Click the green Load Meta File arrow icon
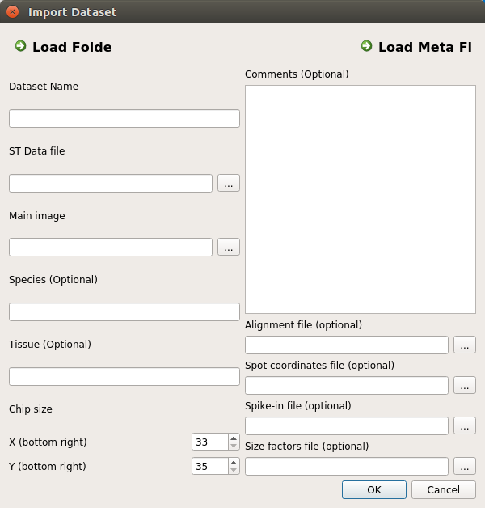The width and height of the screenshot is (485, 508). click(366, 46)
